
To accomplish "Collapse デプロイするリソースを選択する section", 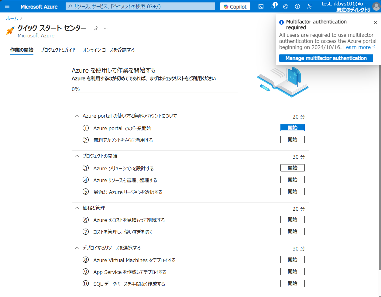I will click(77, 248).
